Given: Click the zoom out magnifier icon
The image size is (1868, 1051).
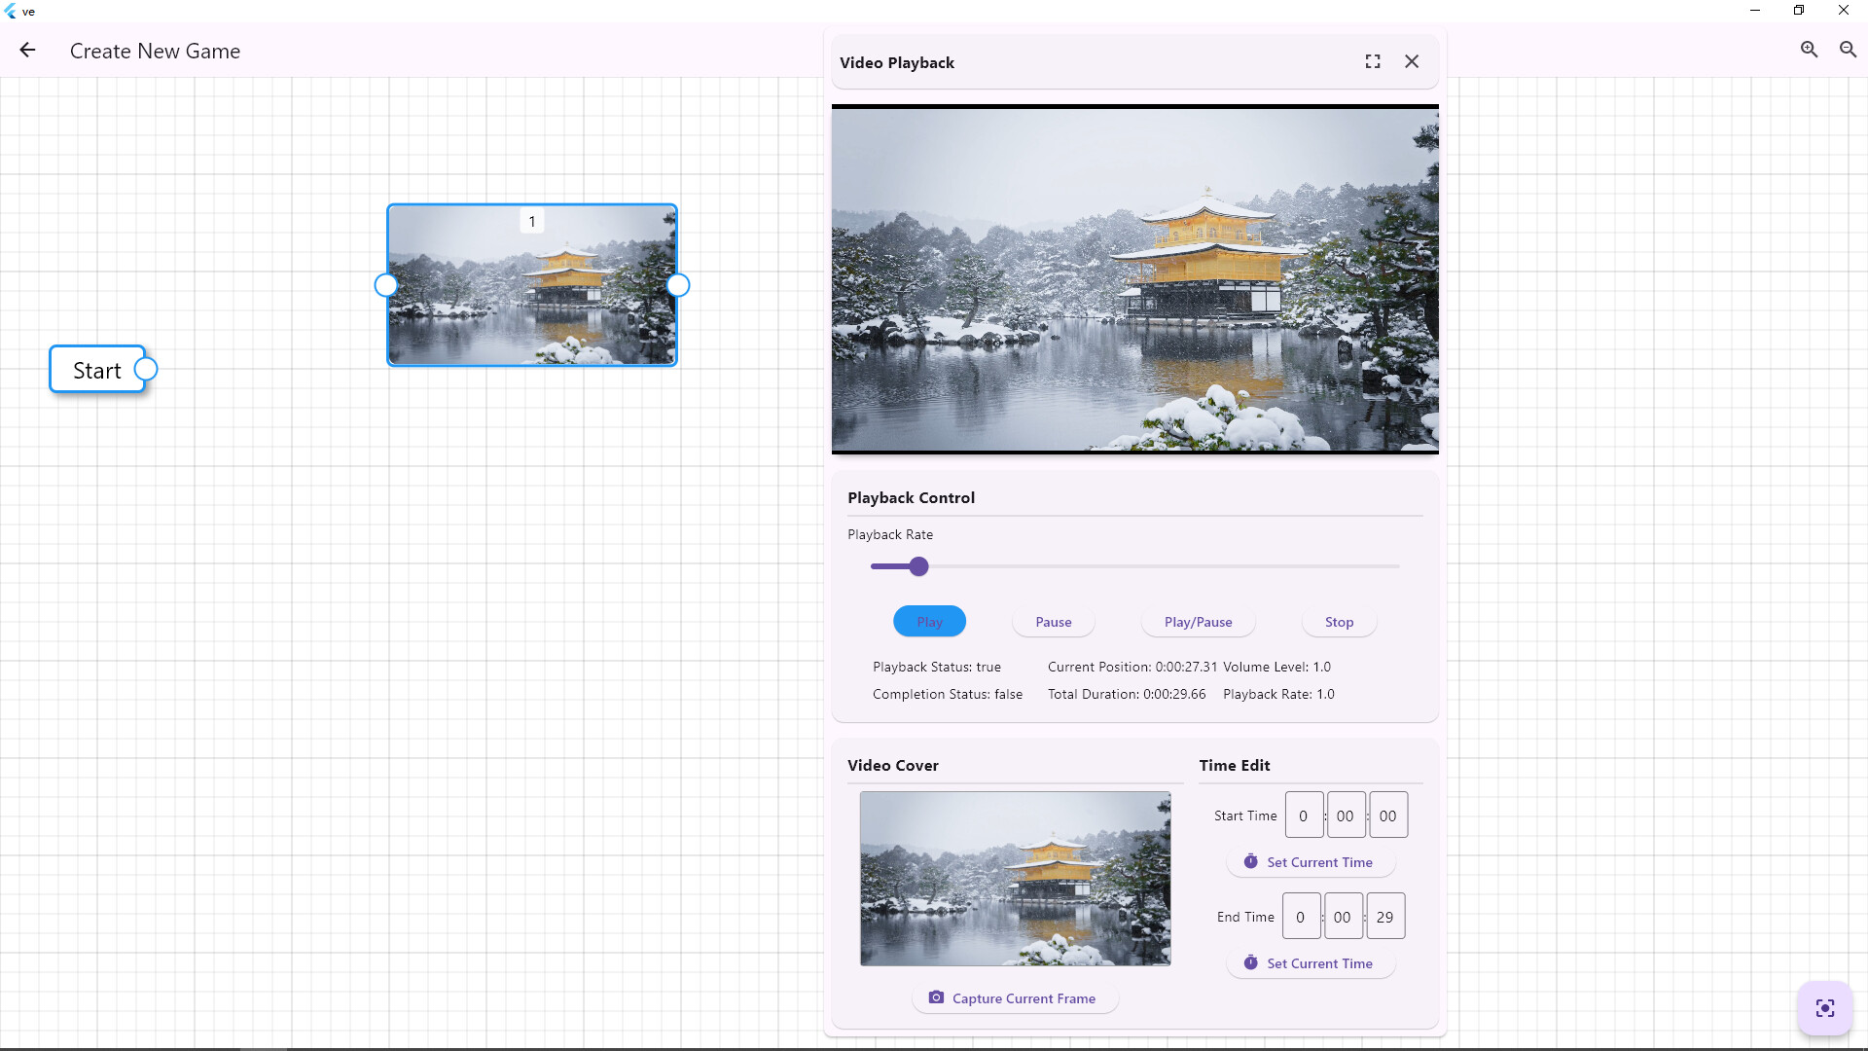Looking at the screenshot, I should coord(1847,49).
